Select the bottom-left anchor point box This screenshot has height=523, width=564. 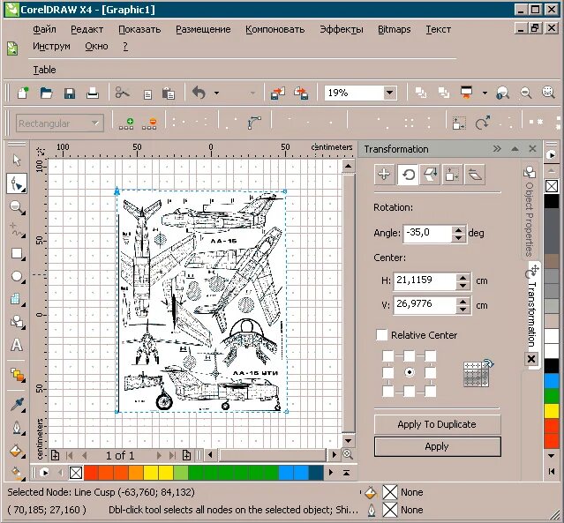(x=387, y=391)
